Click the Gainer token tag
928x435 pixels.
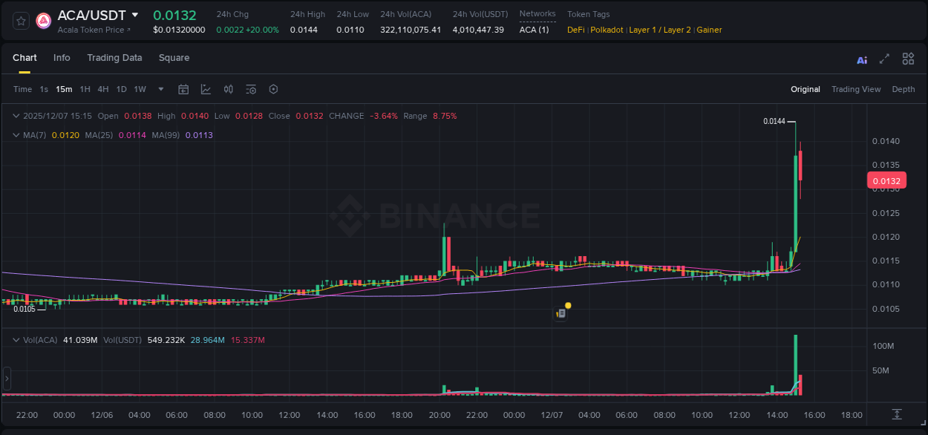click(x=709, y=30)
